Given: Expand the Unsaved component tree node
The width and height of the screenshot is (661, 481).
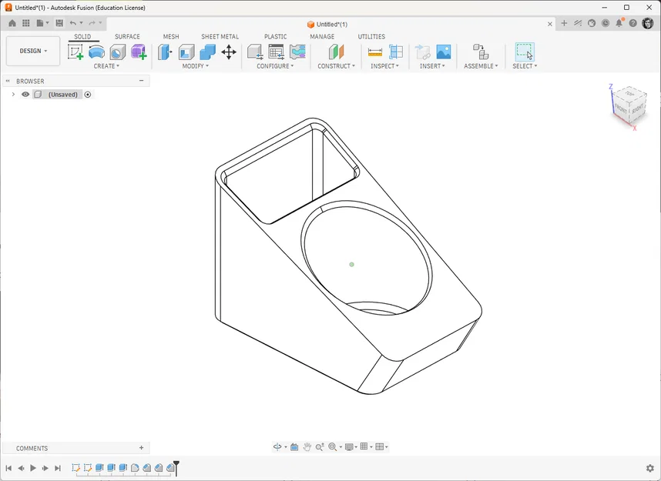Looking at the screenshot, I should pyautogui.click(x=14, y=95).
